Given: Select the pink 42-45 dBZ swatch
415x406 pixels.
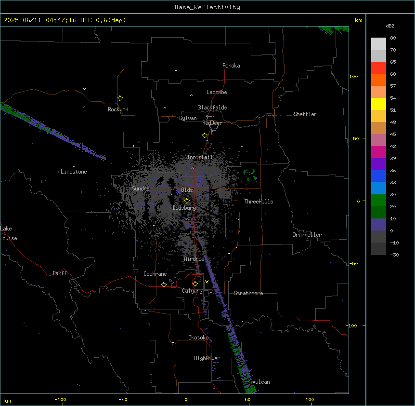Looking at the screenshot, I should [x=378, y=140].
